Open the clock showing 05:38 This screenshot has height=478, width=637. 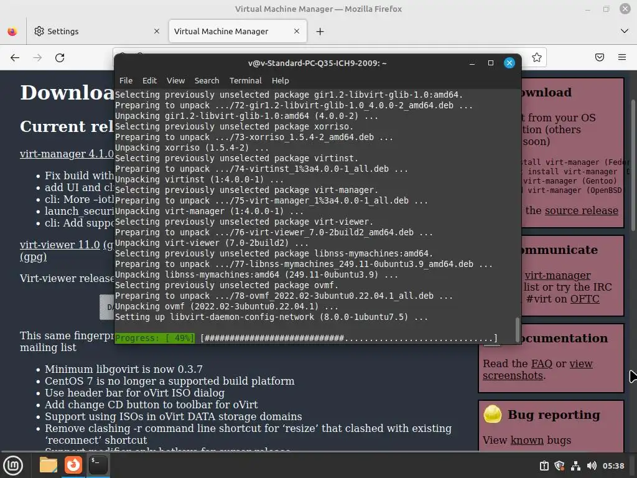point(613,466)
